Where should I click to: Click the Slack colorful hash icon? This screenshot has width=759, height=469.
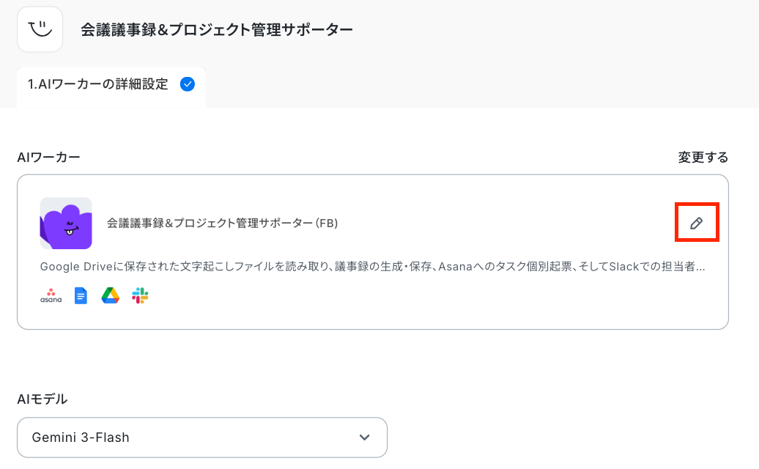140,296
